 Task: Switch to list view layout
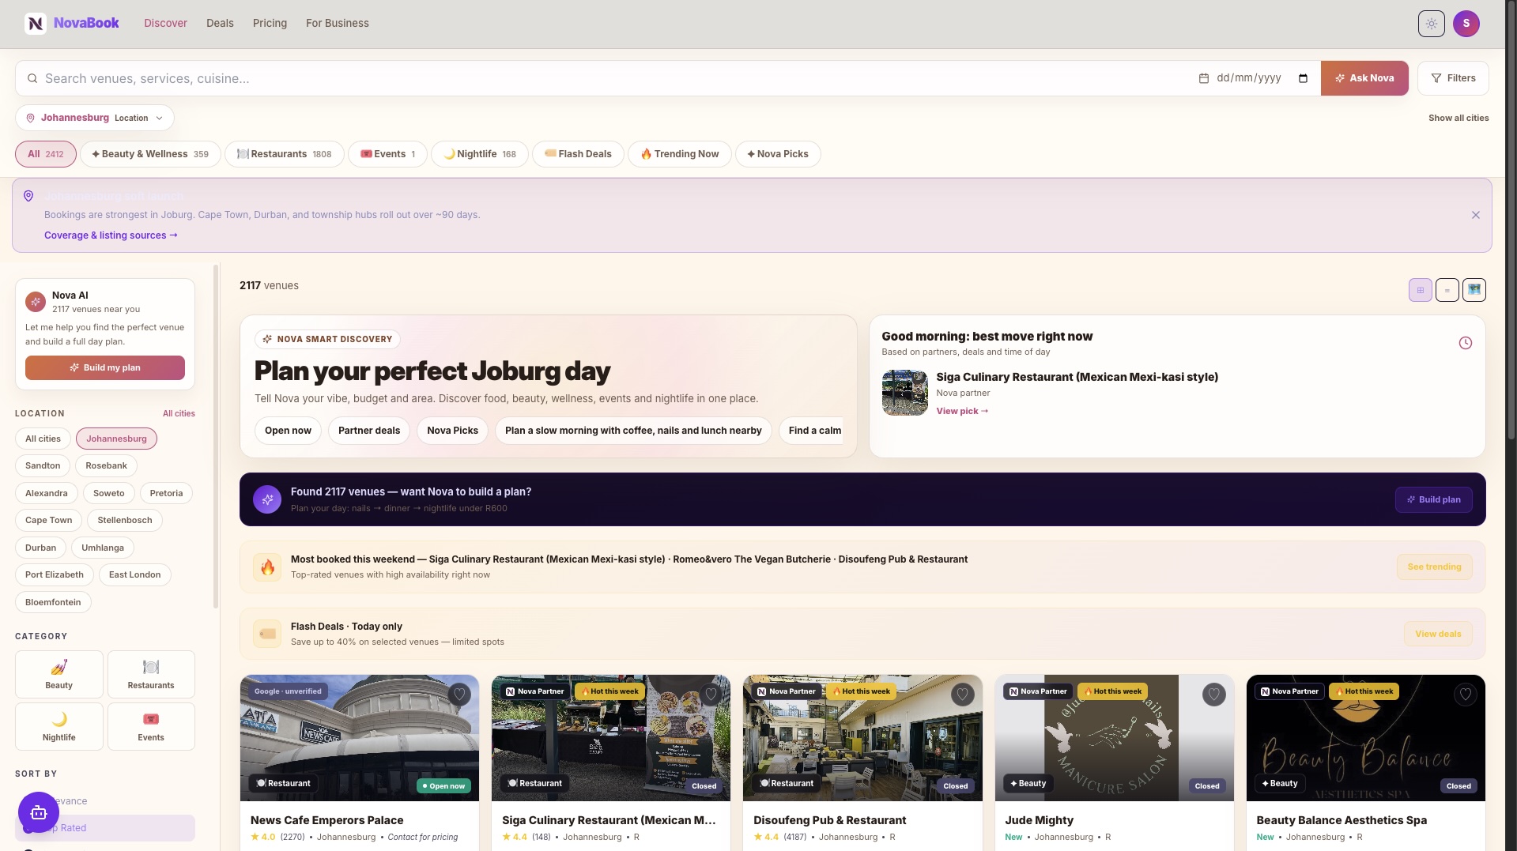[x=1447, y=290]
